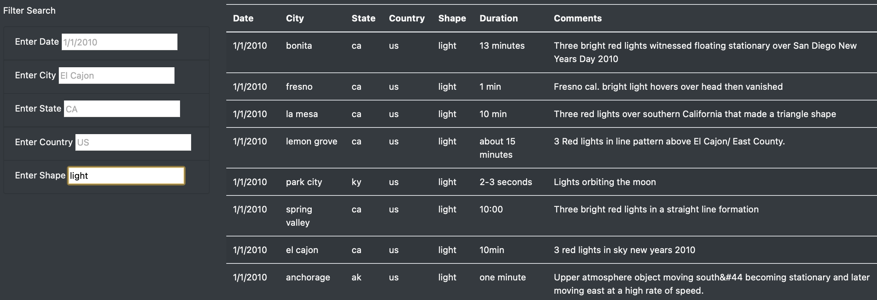The width and height of the screenshot is (877, 300).
Task: Click the Filter Search heading
Action: (30, 10)
